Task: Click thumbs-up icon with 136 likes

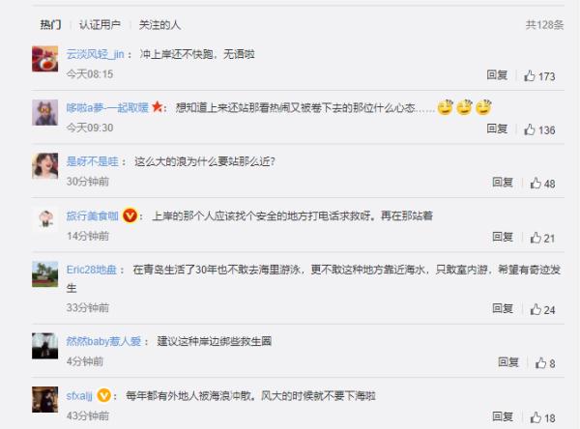Action: click(530, 129)
